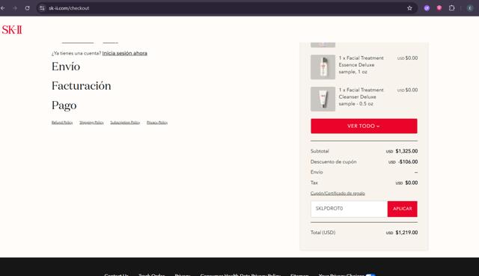Open the Refund Policy link
479x276 pixels.
tap(62, 123)
